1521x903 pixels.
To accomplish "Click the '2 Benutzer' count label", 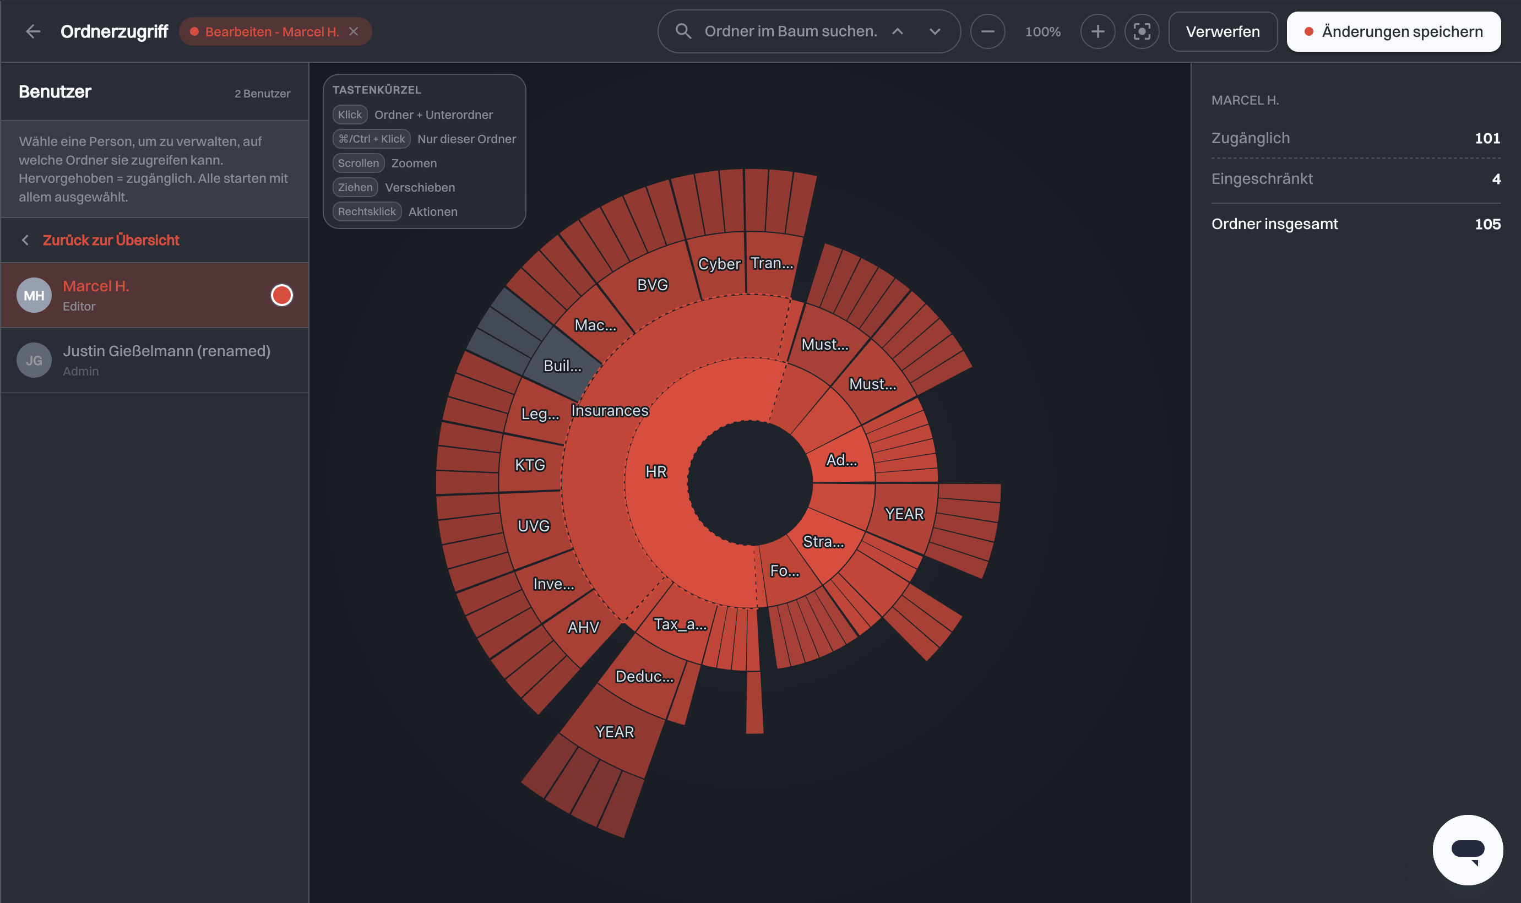I will tap(262, 94).
